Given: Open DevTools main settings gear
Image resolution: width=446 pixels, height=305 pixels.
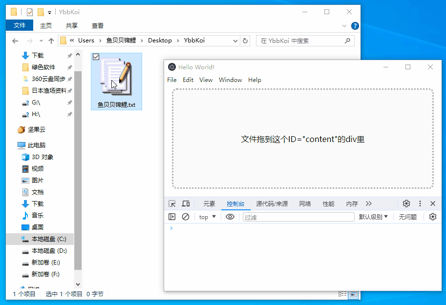Looking at the screenshot, I should [x=406, y=203].
